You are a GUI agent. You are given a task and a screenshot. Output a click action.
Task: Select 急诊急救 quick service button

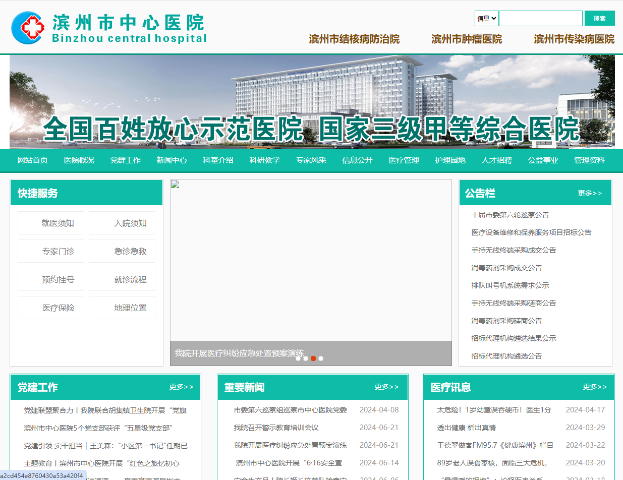point(122,251)
